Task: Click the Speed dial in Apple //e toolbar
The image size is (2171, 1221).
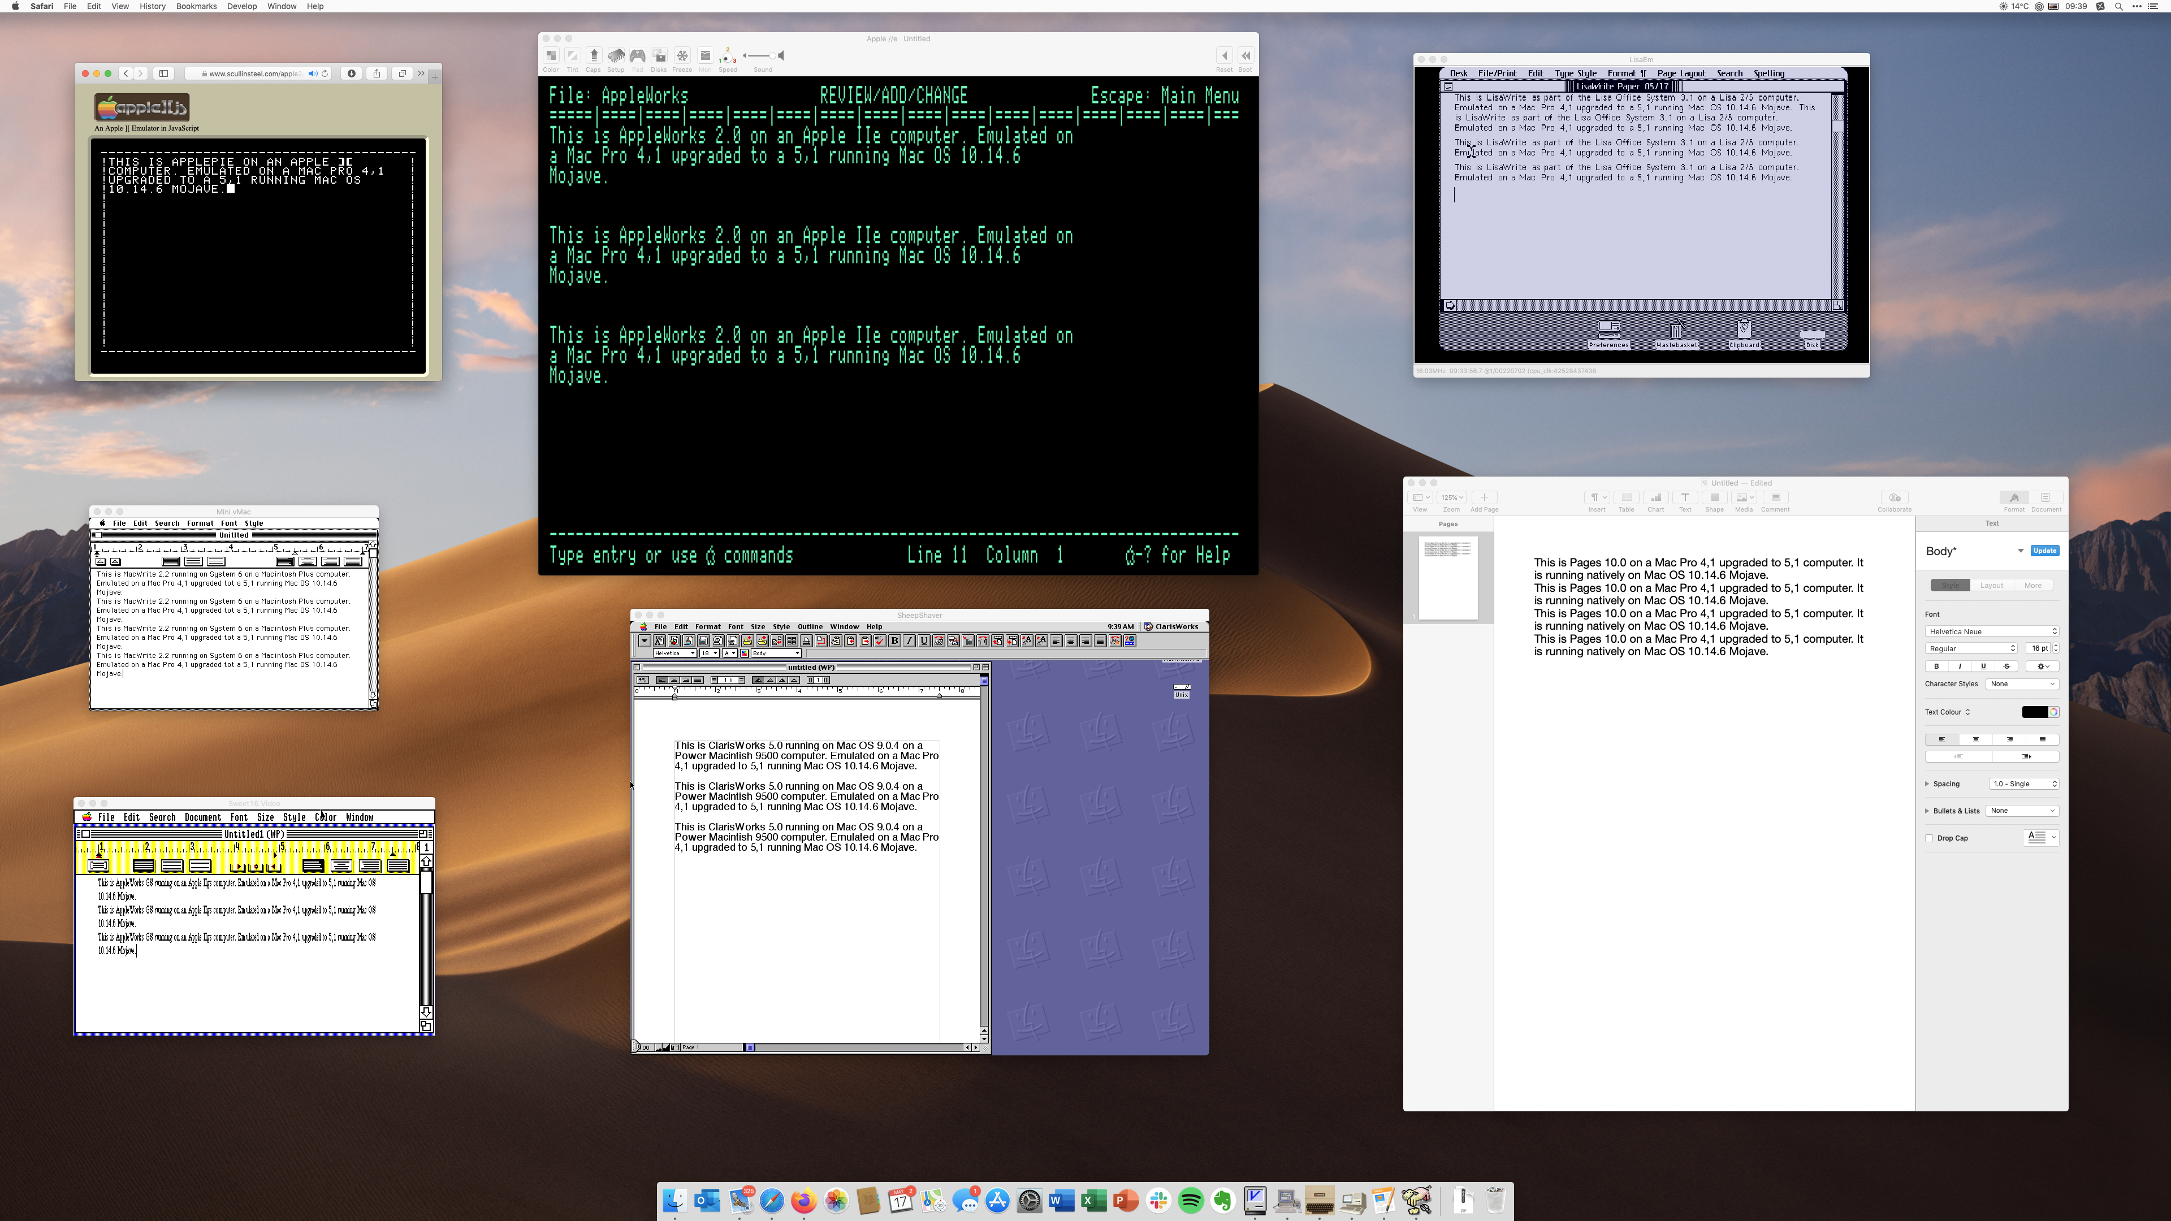Action: [727, 55]
